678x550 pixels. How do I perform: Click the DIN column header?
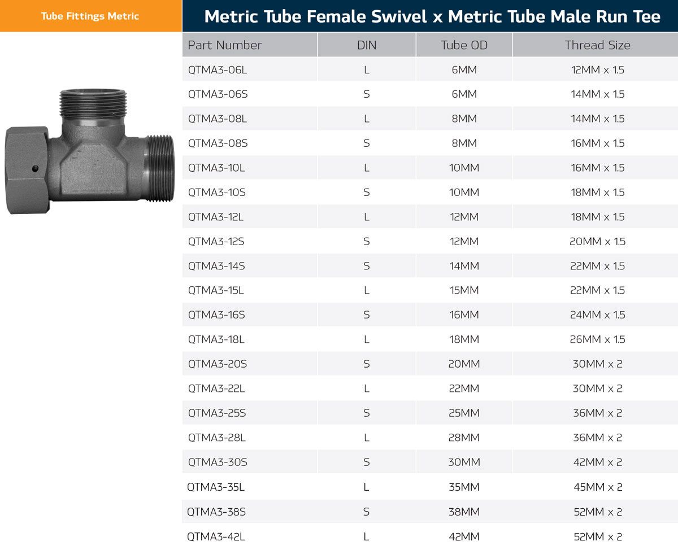click(x=366, y=45)
